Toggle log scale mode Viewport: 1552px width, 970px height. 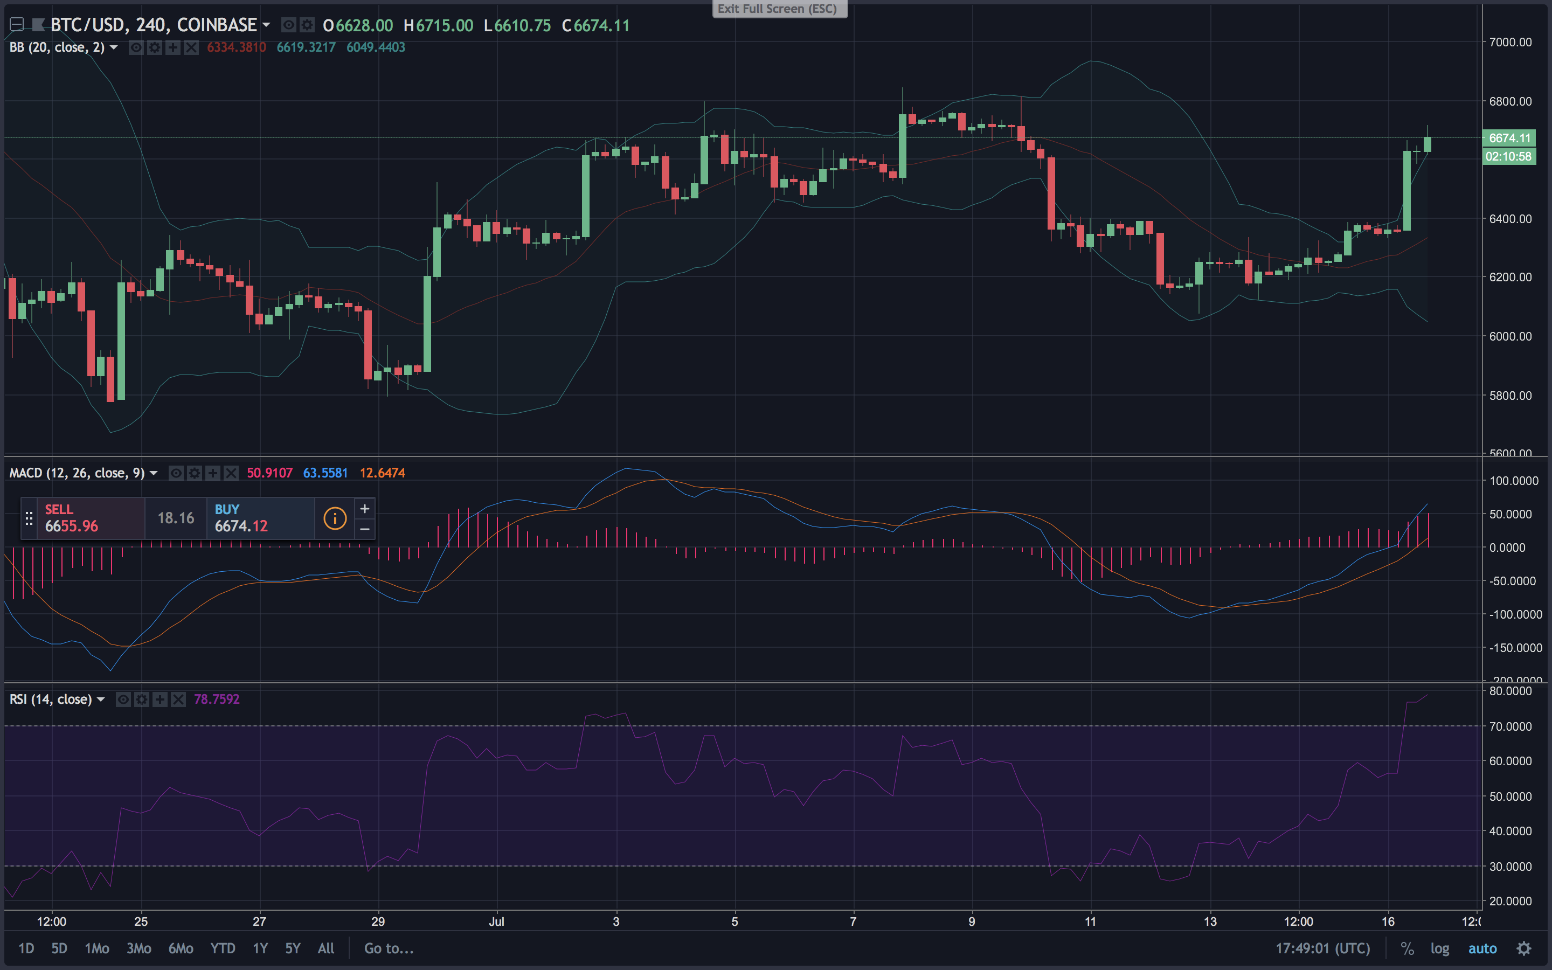point(1439,948)
